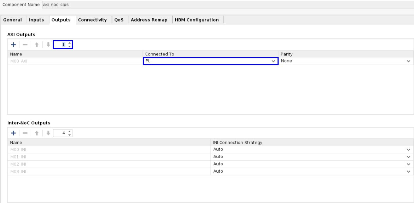Move Inter-NoC output up with arrow icon
Viewport: 414px width, 203px height.
36,133
